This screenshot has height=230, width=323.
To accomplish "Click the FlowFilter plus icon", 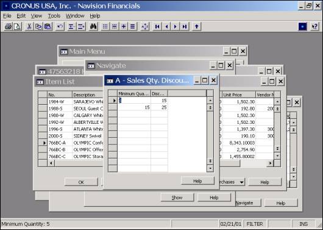I will point(124,26).
